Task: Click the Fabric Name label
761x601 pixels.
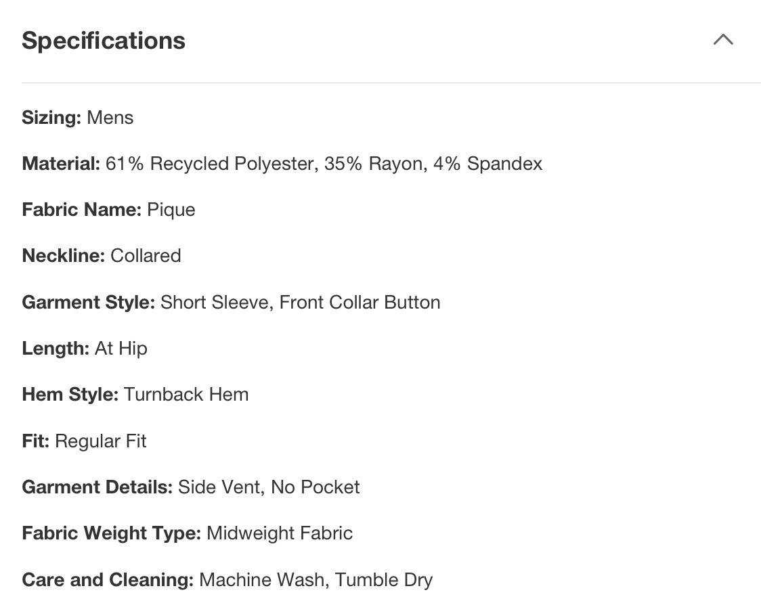Action: tap(81, 210)
